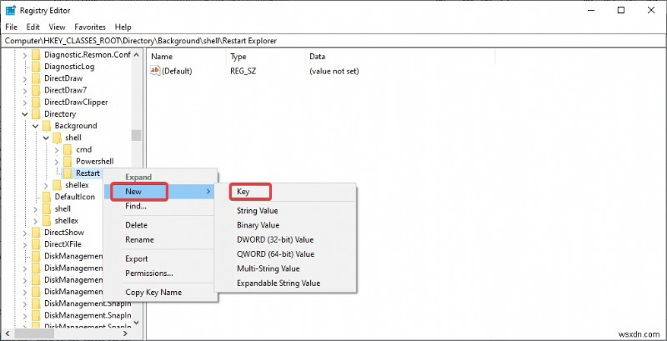667x341 pixels.
Task: Expand the DirectDrawClipper key
Action: (25, 102)
